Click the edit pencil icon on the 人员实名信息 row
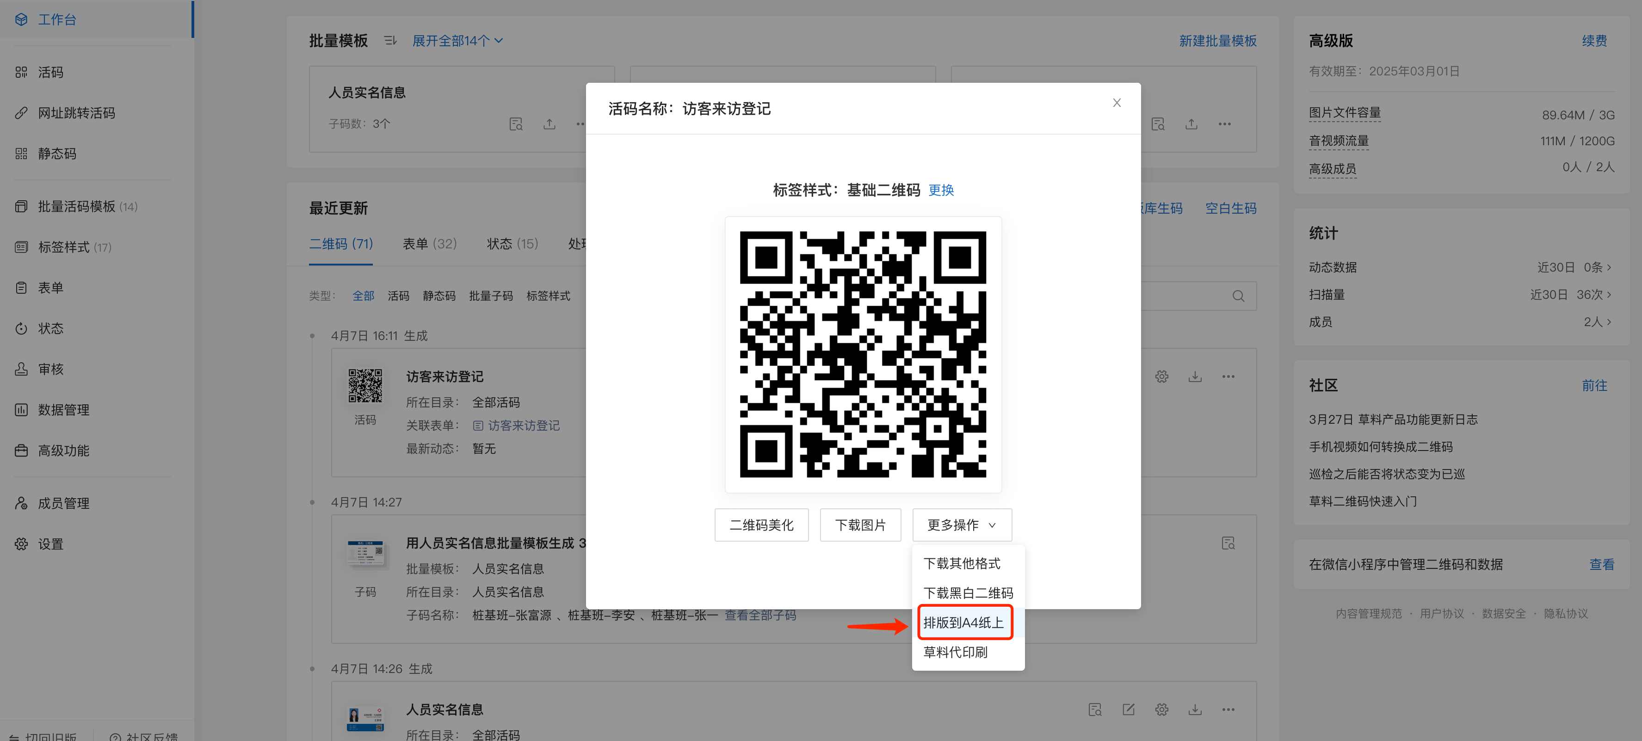Viewport: 1642px width, 741px height. [1128, 710]
